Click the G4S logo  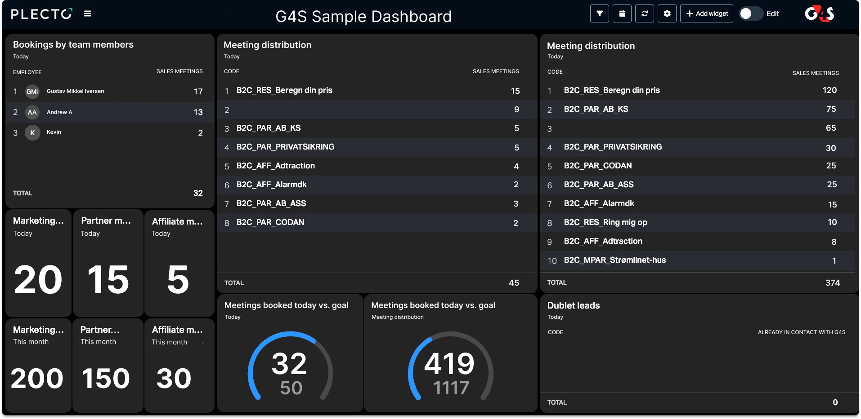coord(820,14)
